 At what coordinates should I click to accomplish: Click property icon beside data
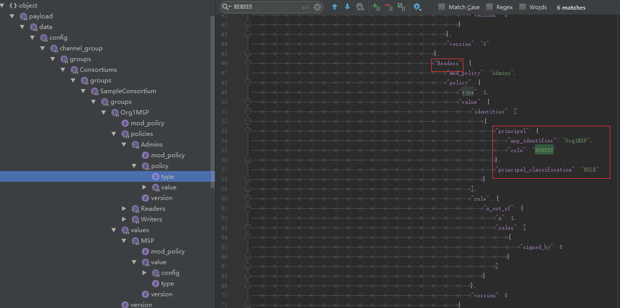click(x=34, y=27)
